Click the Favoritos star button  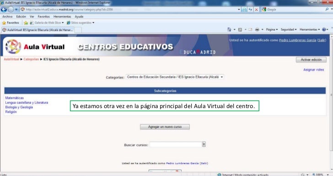pyautogui.click(x=11, y=23)
